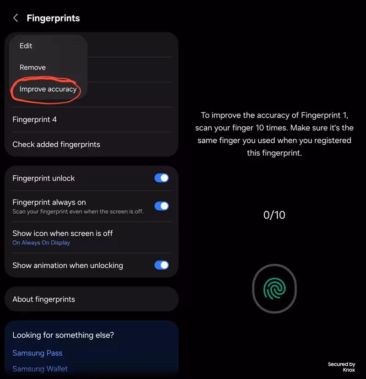Select Edit from the popup menu
Image resolution: width=366 pixels, height=379 pixels.
(26, 46)
